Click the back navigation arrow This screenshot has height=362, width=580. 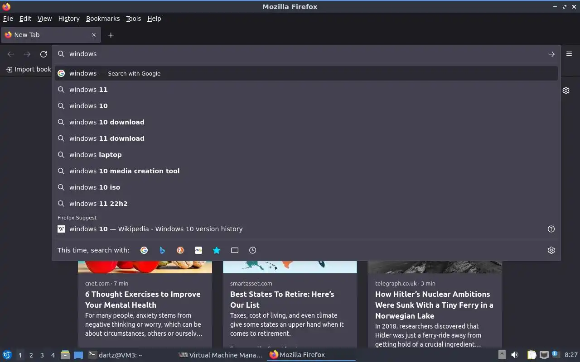pos(11,54)
